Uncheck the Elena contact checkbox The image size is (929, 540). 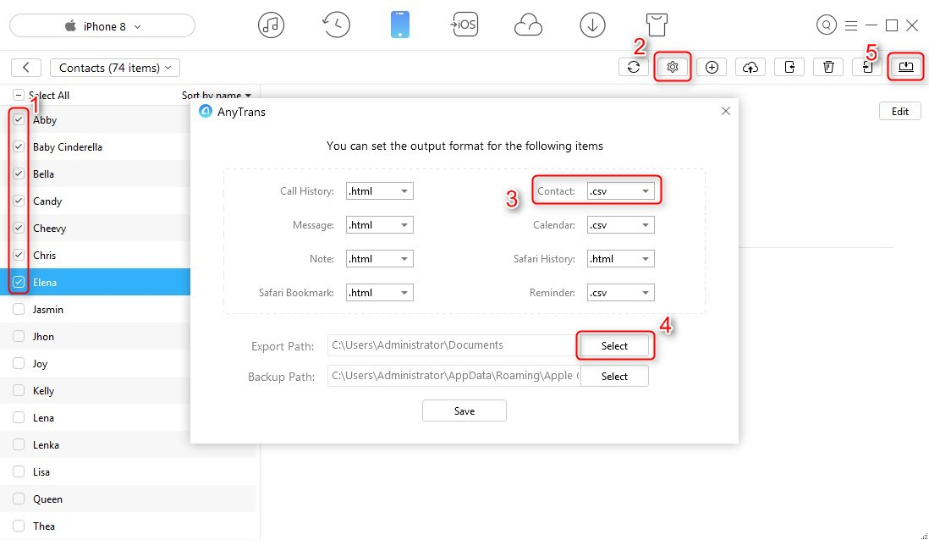[x=19, y=282]
